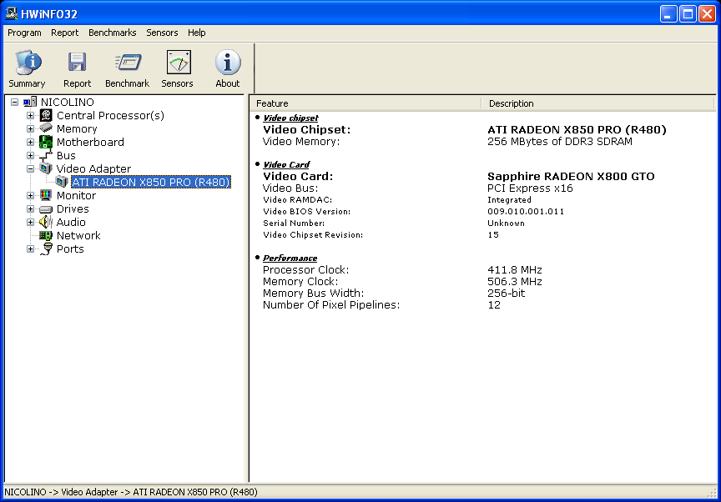Expand the Central Processor(s) node
The width and height of the screenshot is (721, 502).
(30, 115)
